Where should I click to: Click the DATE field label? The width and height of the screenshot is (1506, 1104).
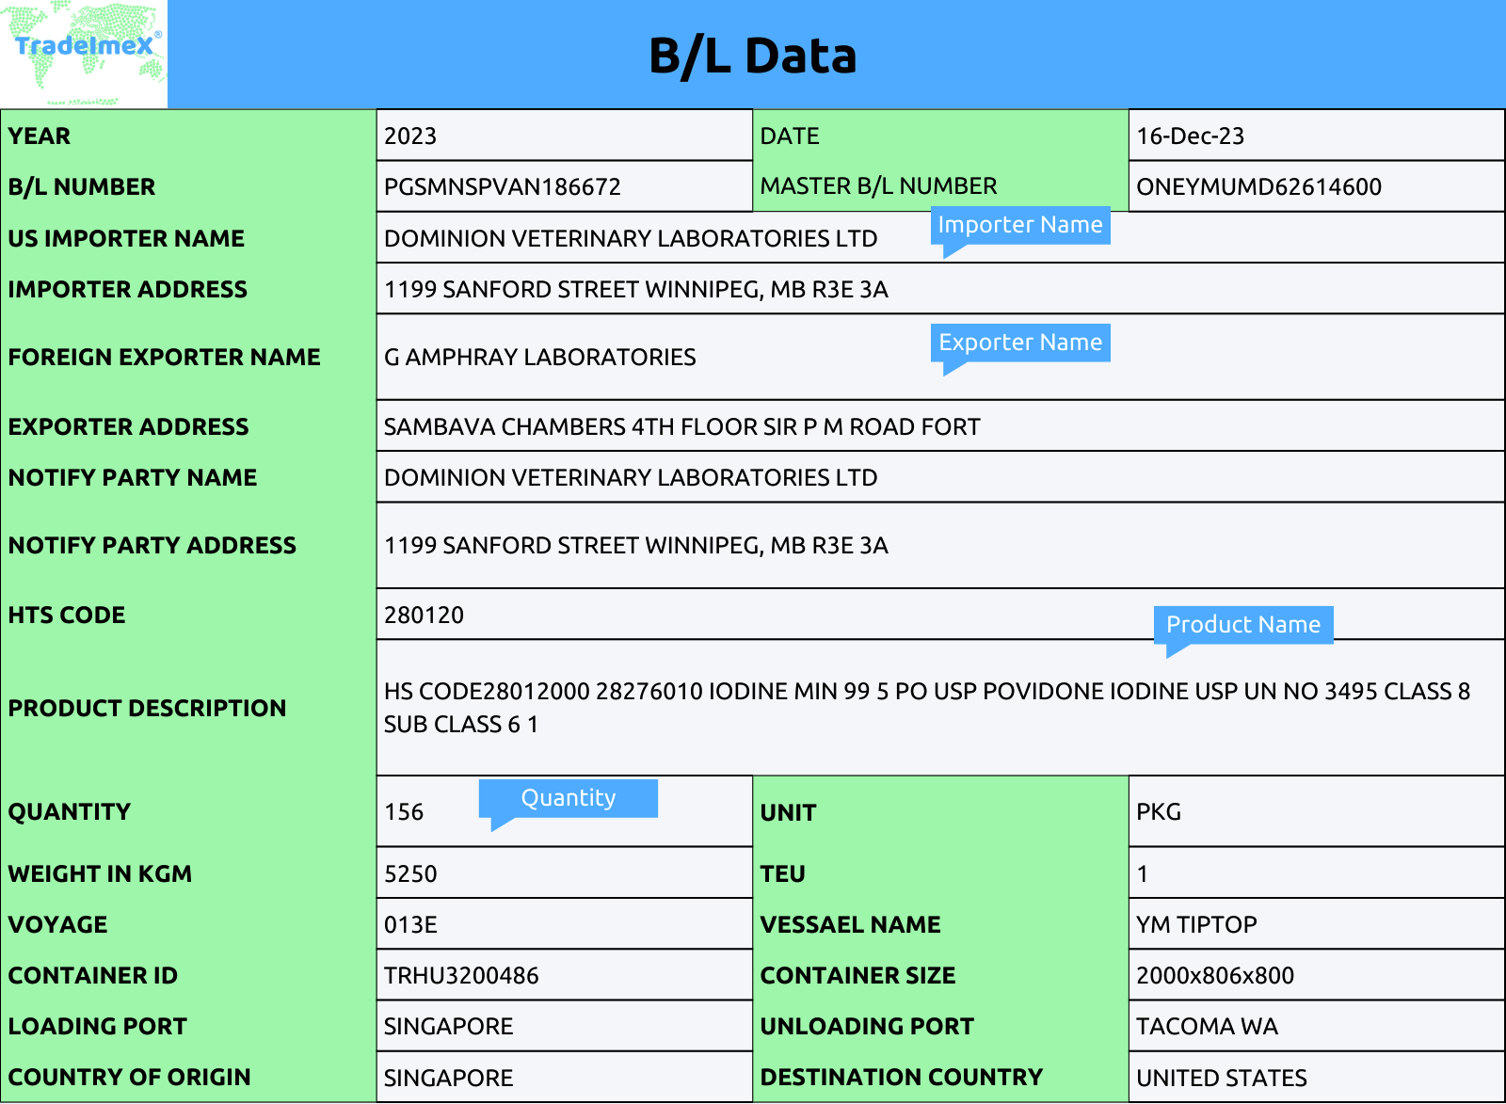tap(790, 136)
